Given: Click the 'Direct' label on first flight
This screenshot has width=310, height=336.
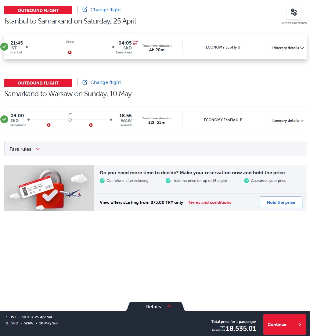Looking at the screenshot, I should [x=70, y=42].
